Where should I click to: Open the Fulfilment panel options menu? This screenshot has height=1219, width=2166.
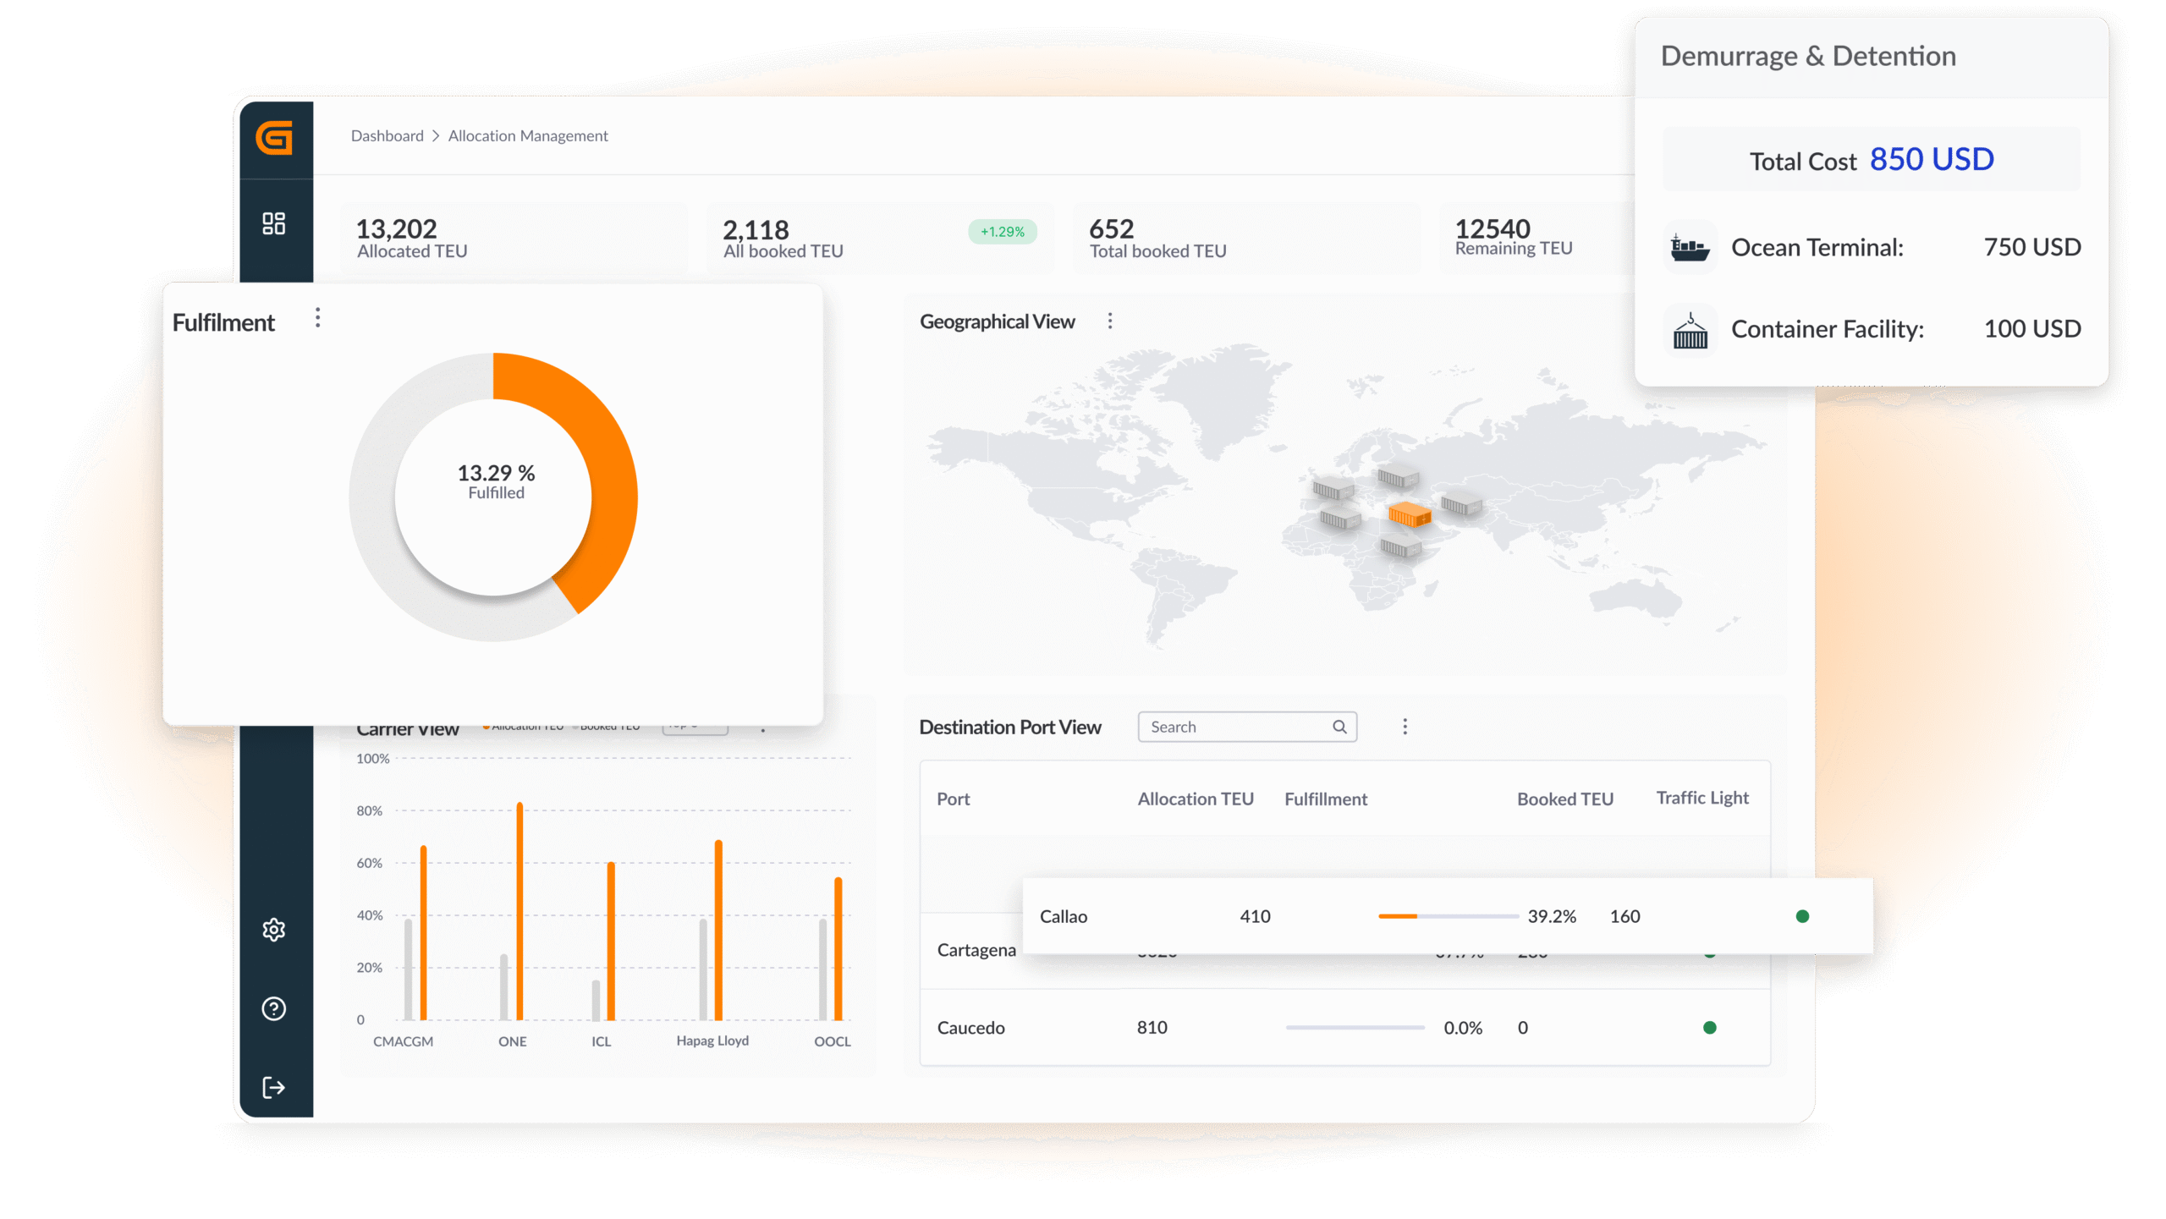pyautogui.click(x=318, y=317)
